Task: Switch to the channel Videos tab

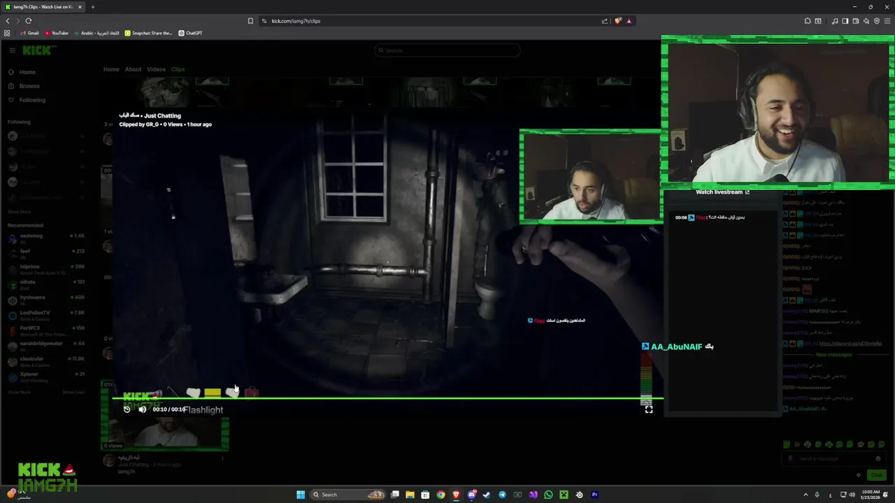Action: pyautogui.click(x=156, y=69)
